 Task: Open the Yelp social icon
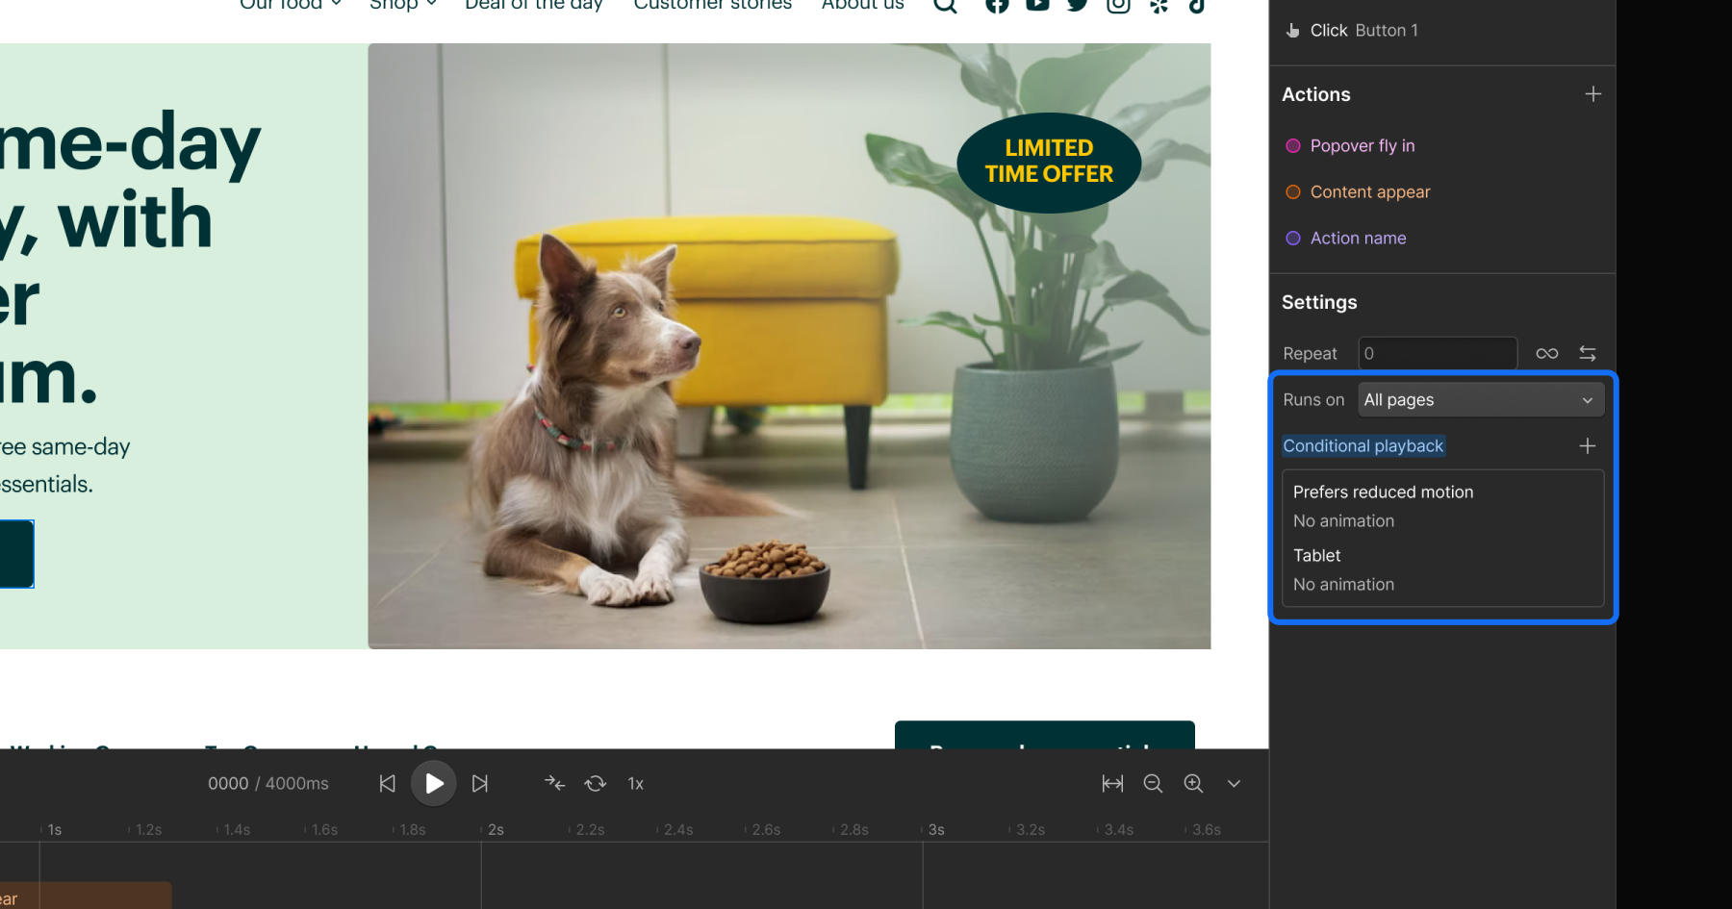tap(1159, 5)
